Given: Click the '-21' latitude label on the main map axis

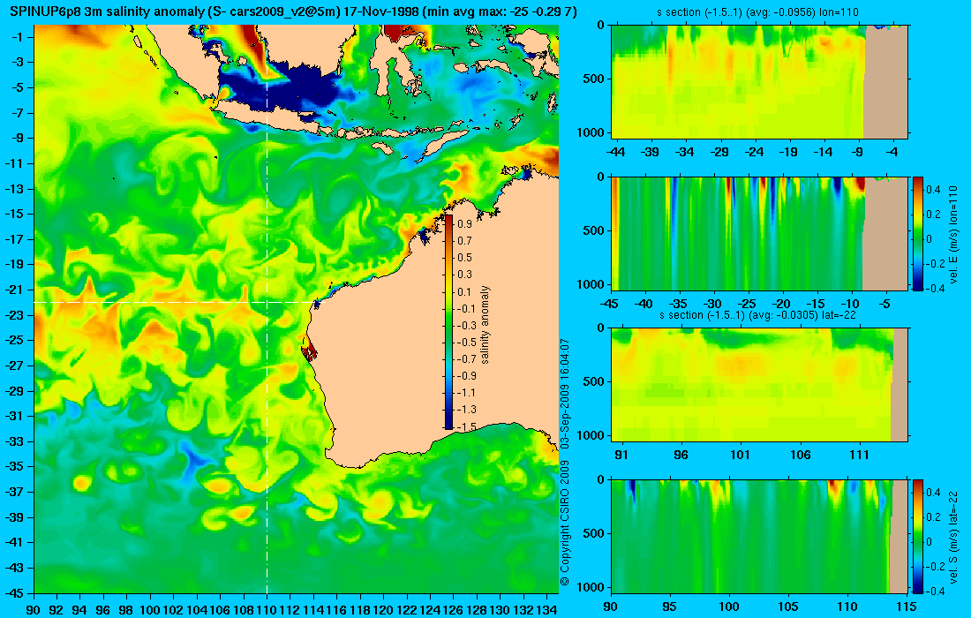Looking at the screenshot, I should pyautogui.click(x=14, y=290).
